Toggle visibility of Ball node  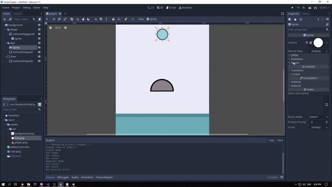(39, 43)
